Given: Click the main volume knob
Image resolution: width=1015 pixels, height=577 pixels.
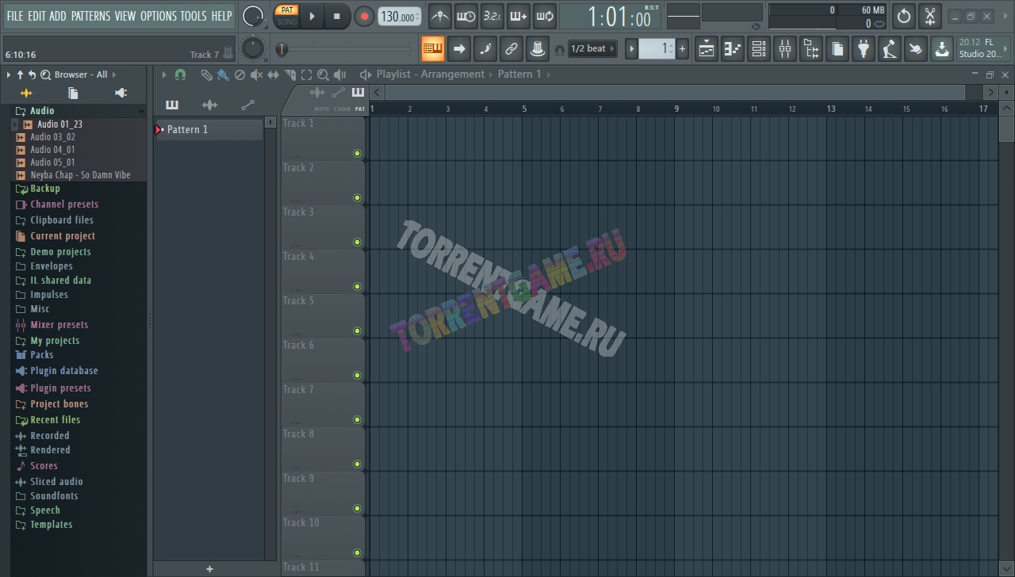Looking at the screenshot, I should (x=252, y=16).
